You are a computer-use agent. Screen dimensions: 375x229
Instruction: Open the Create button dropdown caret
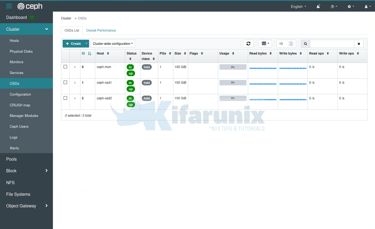86,43
